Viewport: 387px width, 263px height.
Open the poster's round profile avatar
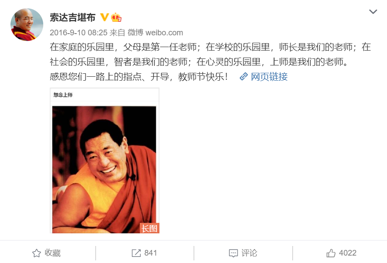pos(27,24)
